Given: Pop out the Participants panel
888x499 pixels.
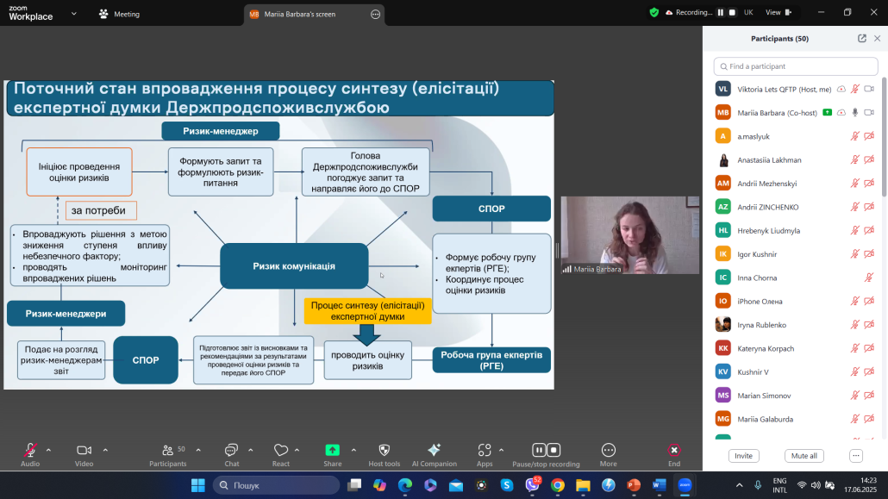Looking at the screenshot, I should [x=862, y=39].
